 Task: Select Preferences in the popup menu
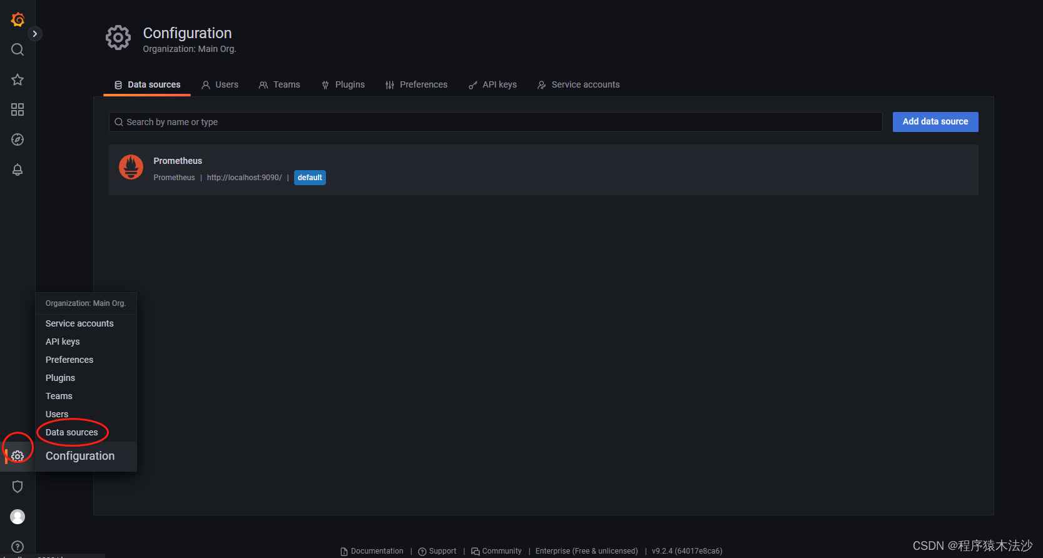(69, 360)
